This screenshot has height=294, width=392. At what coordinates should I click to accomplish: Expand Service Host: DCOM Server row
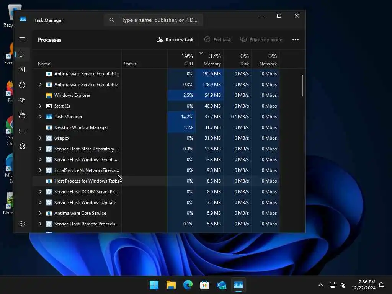(x=40, y=192)
